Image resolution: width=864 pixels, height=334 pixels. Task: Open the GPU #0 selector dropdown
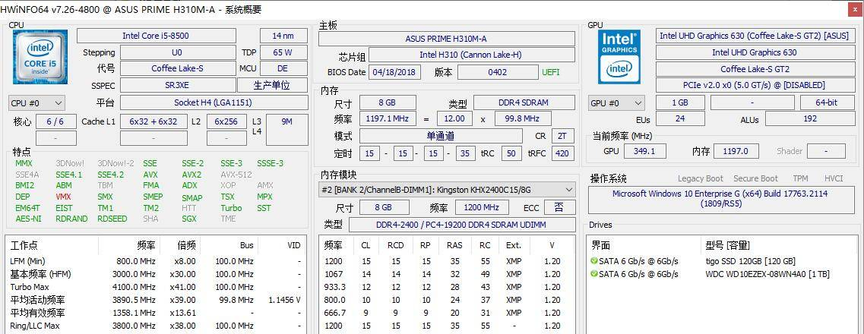[616, 103]
